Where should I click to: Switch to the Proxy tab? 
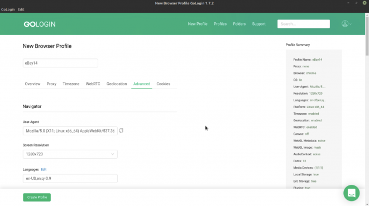point(51,84)
